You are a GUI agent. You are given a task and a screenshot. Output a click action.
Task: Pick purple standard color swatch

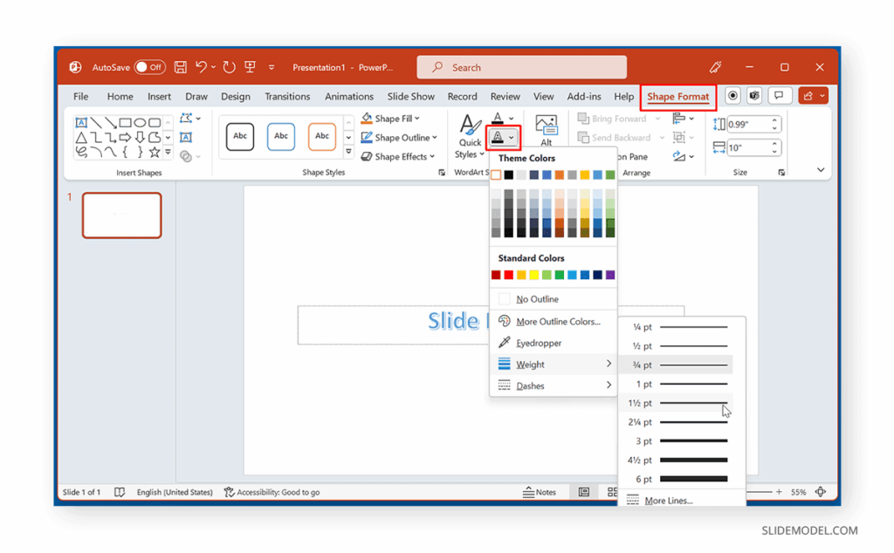[x=610, y=275]
